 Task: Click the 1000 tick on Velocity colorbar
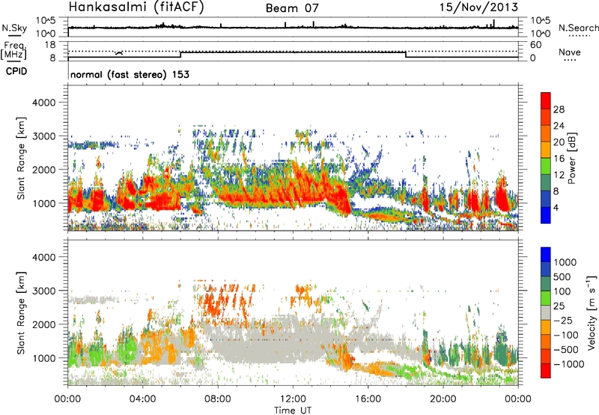[565, 262]
